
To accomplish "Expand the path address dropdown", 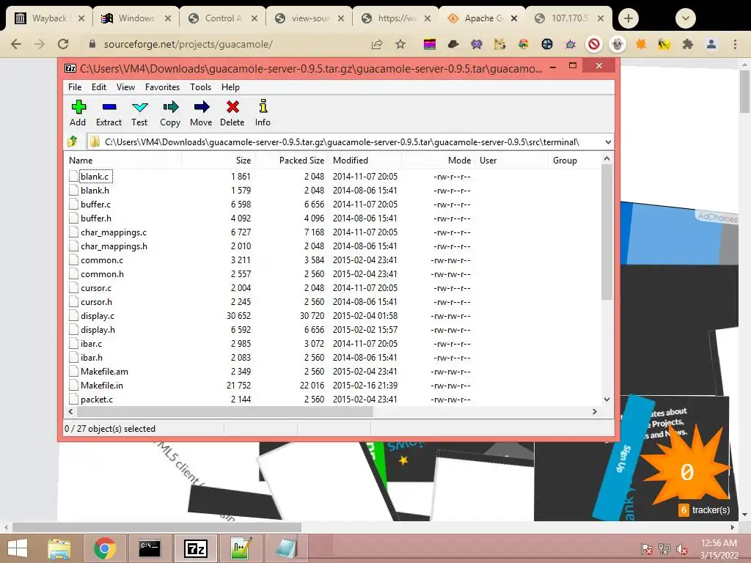I will click(x=608, y=142).
